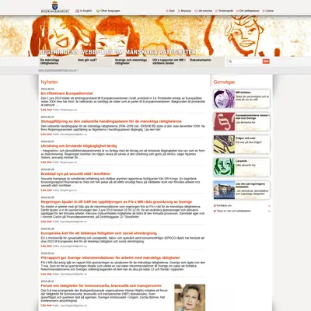Viewport: 311px width, 311px height.
Task: Open the government building photo shortcut
Action: pos(224,190)
